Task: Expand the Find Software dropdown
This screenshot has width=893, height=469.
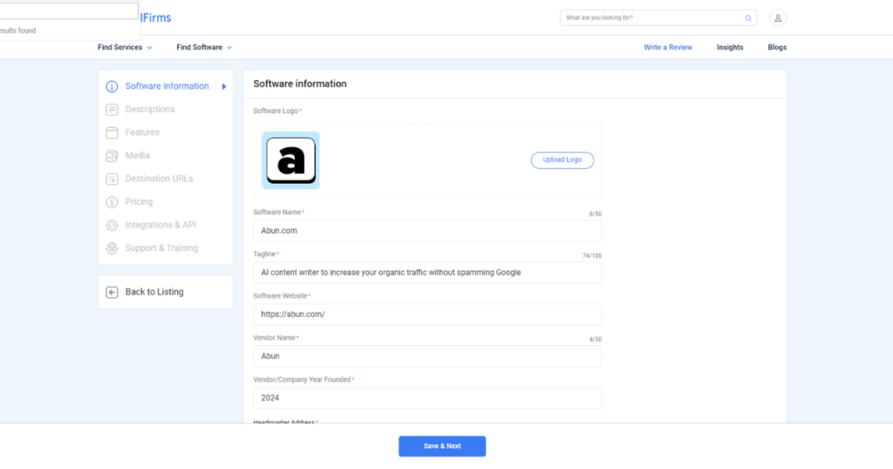Action: [x=204, y=47]
